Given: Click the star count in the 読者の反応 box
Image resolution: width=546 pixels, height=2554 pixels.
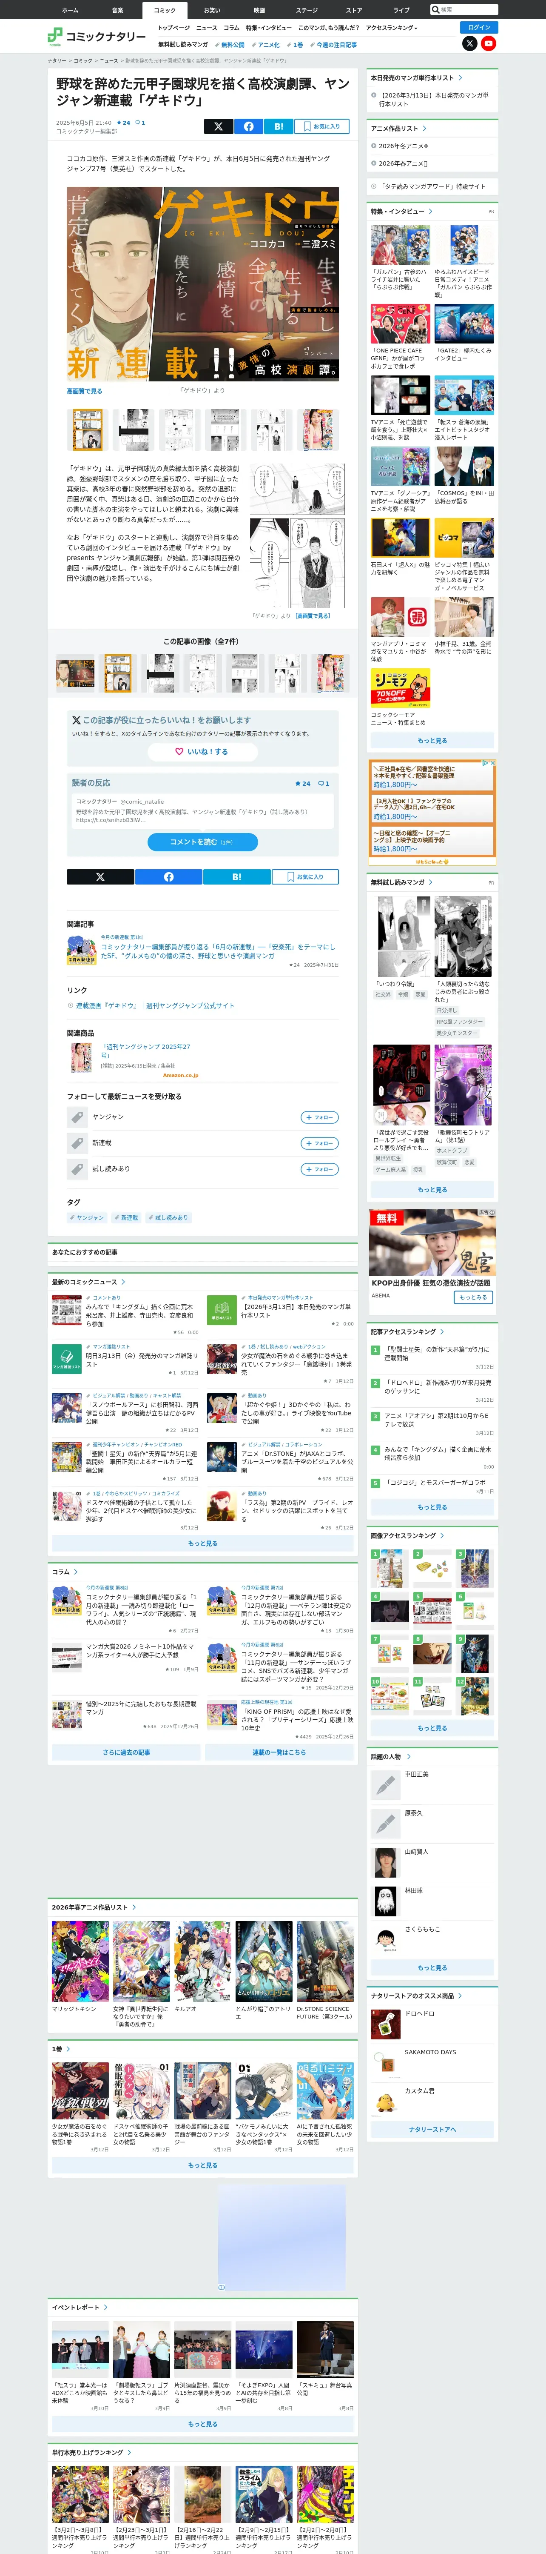Looking at the screenshot, I should pyautogui.click(x=302, y=783).
